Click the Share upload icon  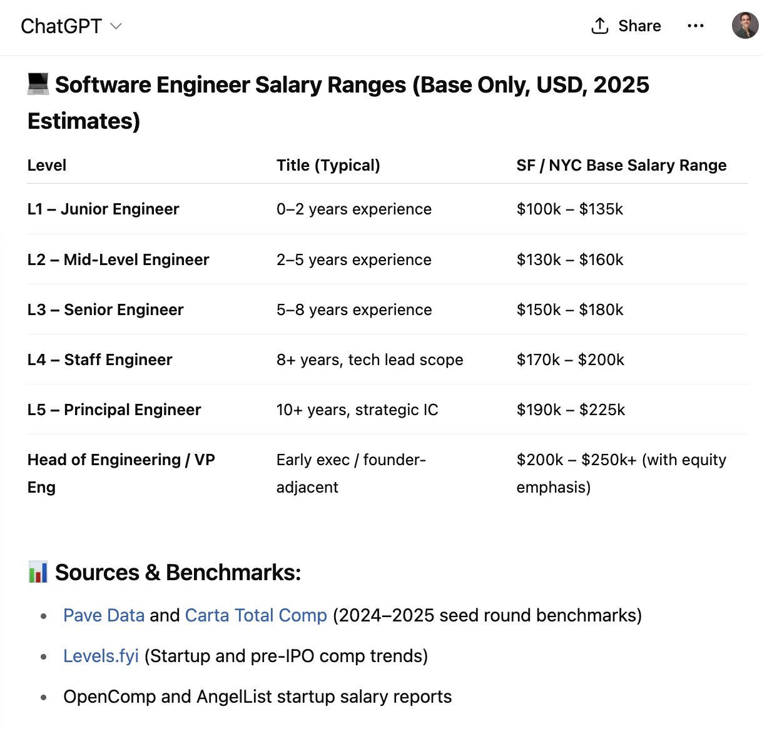click(599, 26)
